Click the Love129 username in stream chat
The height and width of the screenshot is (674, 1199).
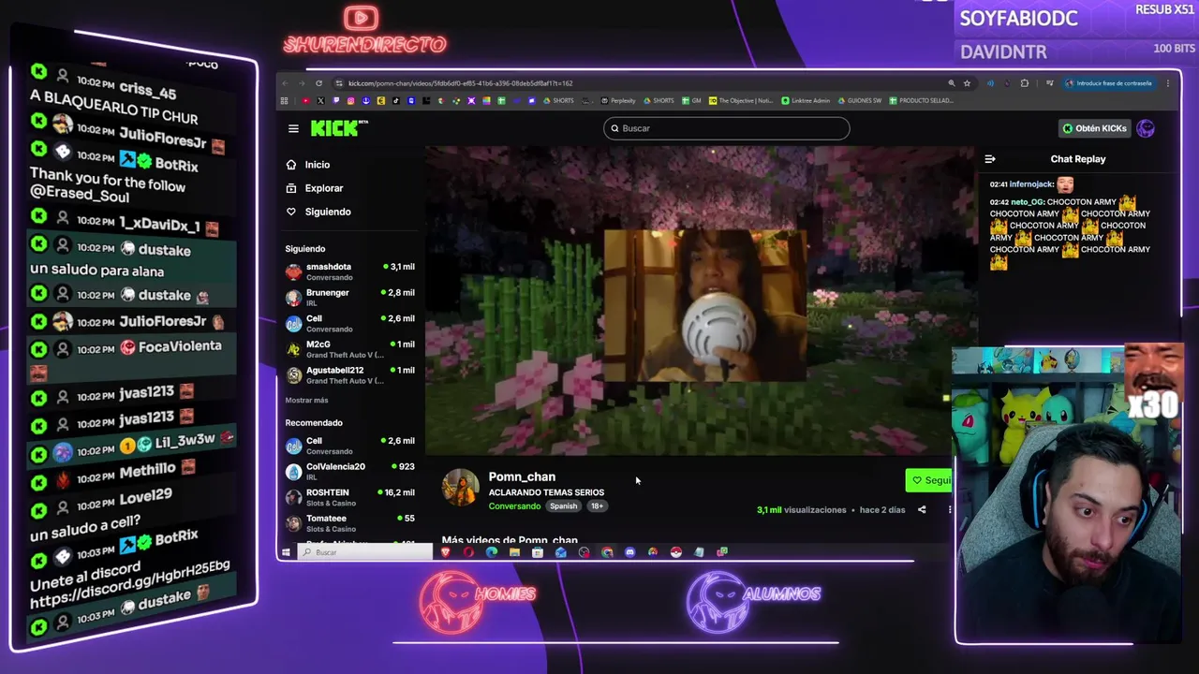click(145, 497)
